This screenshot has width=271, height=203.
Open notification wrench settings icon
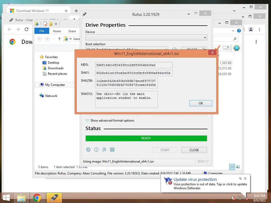240,178
